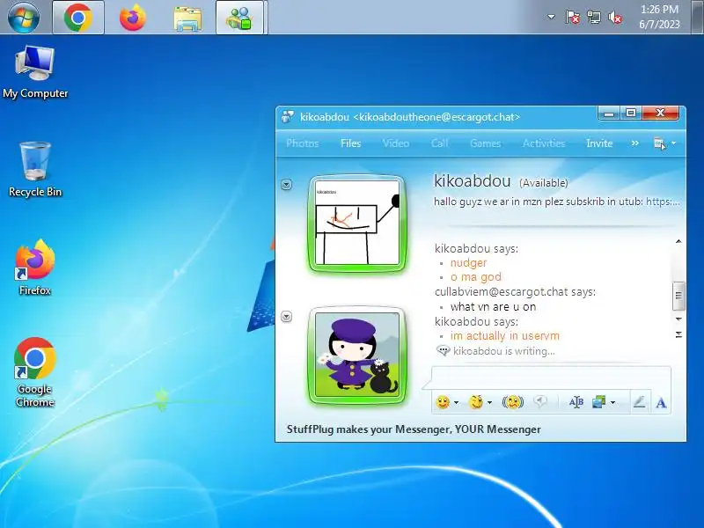Open the AB text formatting icon

coord(576,402)
